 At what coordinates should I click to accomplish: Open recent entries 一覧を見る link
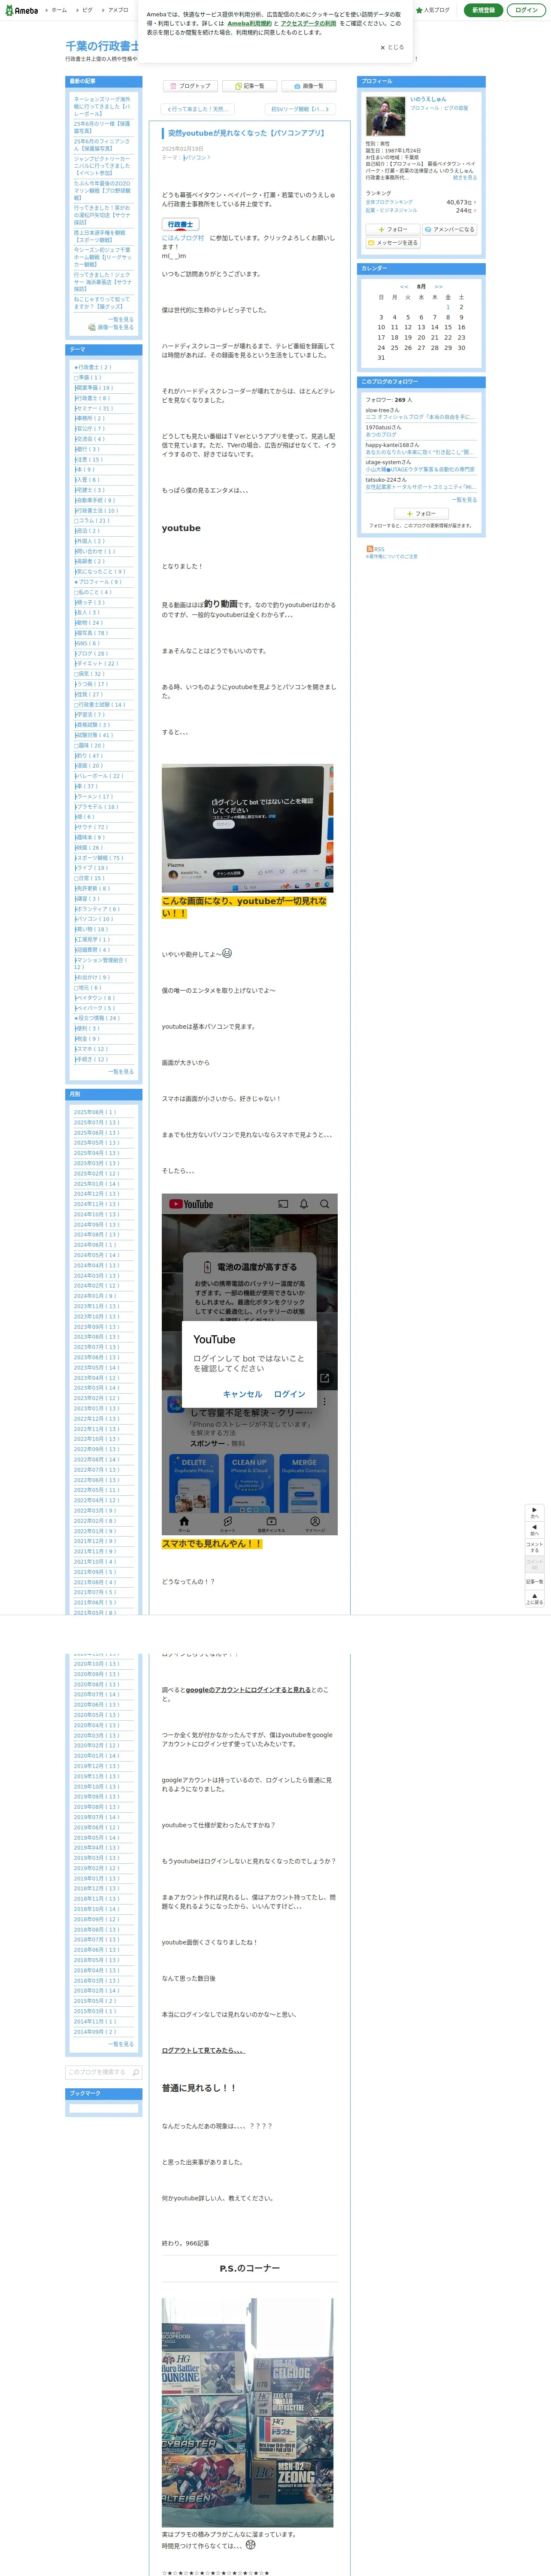pyautogui.click(x=121, y=320)
